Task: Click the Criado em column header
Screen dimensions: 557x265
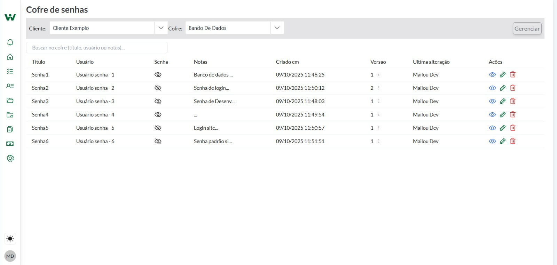Action: point(288,62)
